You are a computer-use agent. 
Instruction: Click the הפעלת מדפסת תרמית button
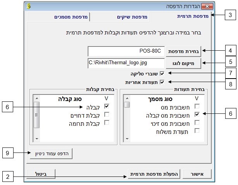154,174
